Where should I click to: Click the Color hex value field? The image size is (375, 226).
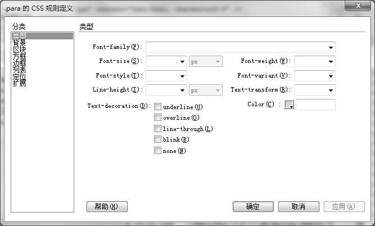315,105
